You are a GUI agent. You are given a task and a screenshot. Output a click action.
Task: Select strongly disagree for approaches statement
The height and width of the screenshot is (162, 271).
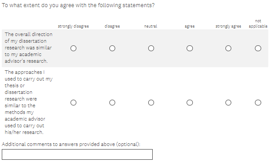[x=73, y=102]
